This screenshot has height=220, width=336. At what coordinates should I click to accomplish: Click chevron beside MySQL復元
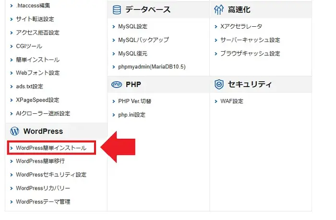[114, 54]
